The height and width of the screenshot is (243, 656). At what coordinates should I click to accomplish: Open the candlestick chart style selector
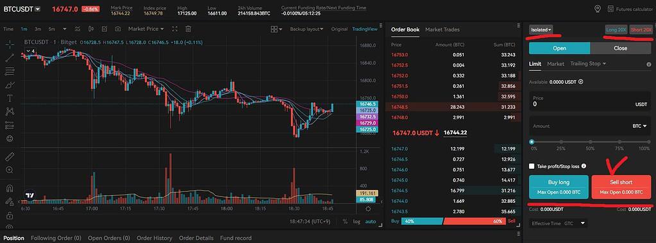[x=91, y=29]
